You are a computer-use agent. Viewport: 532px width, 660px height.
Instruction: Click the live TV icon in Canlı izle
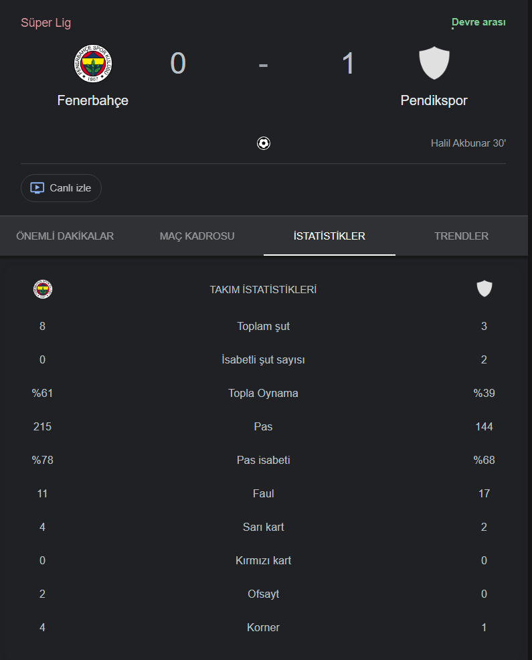(x=37, y=188)
